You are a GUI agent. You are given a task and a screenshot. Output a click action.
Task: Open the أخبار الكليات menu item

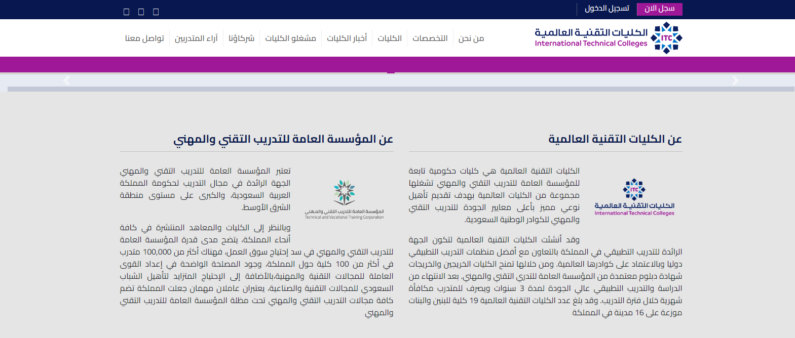pos(347,38)
